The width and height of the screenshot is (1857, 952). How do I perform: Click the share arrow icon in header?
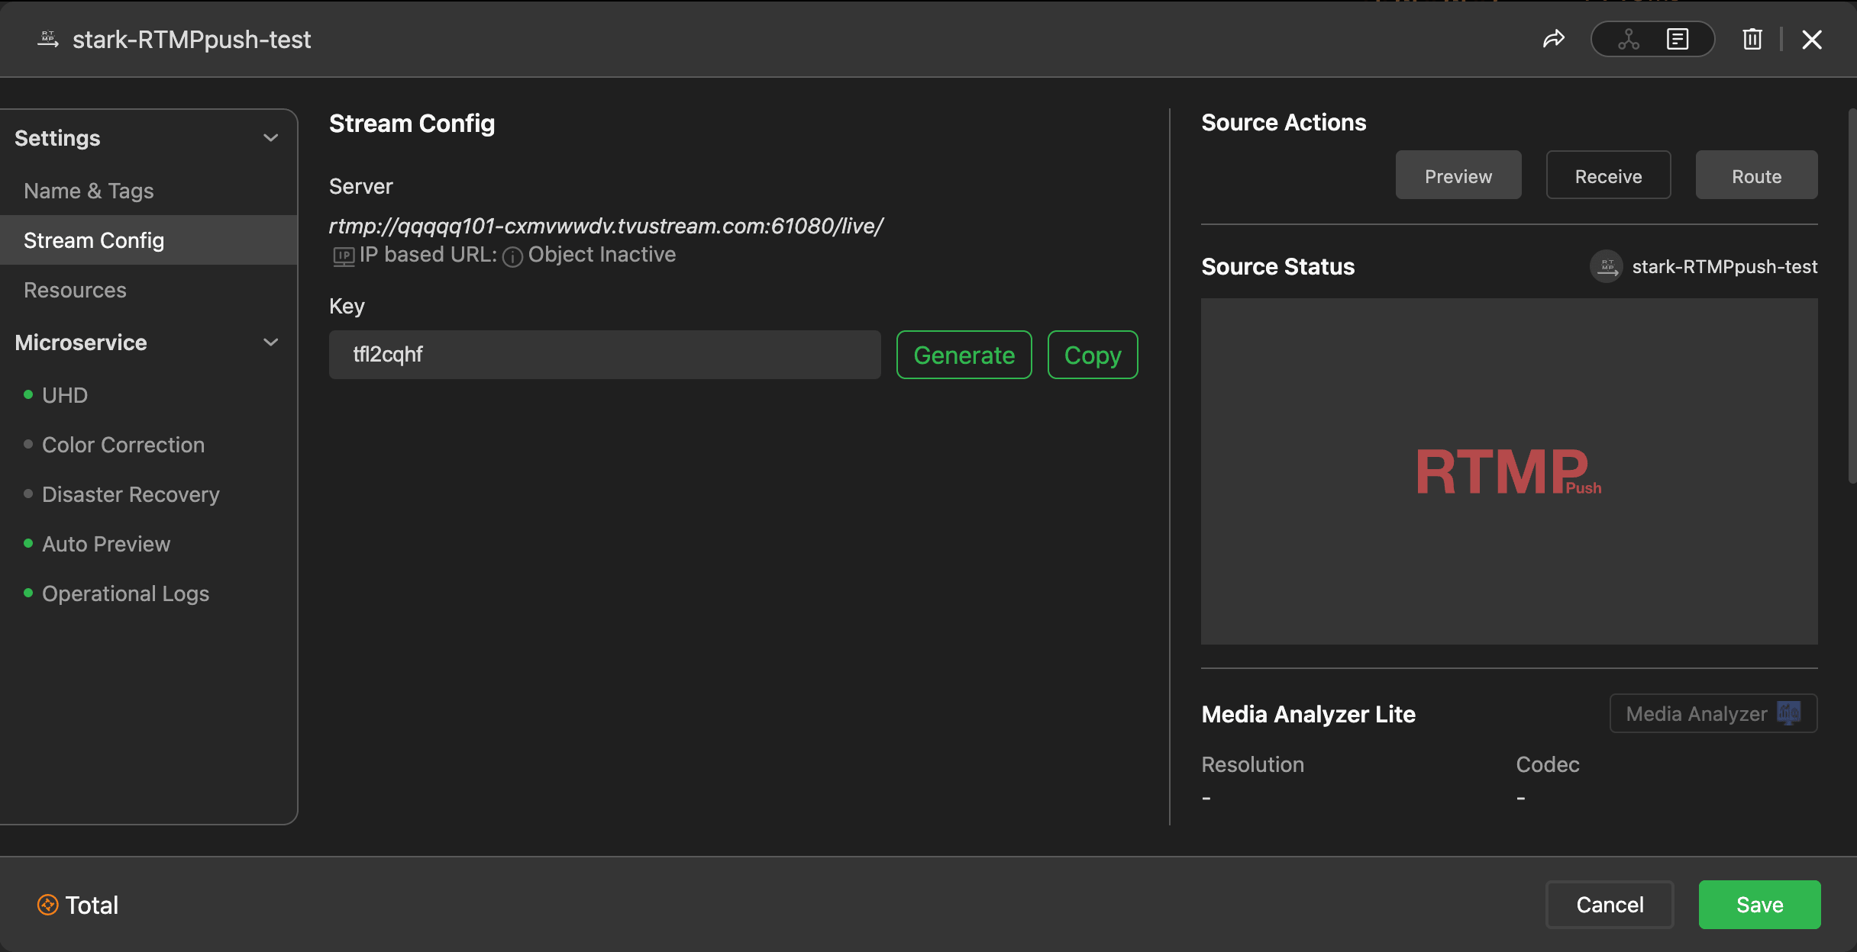(1554, 39)
